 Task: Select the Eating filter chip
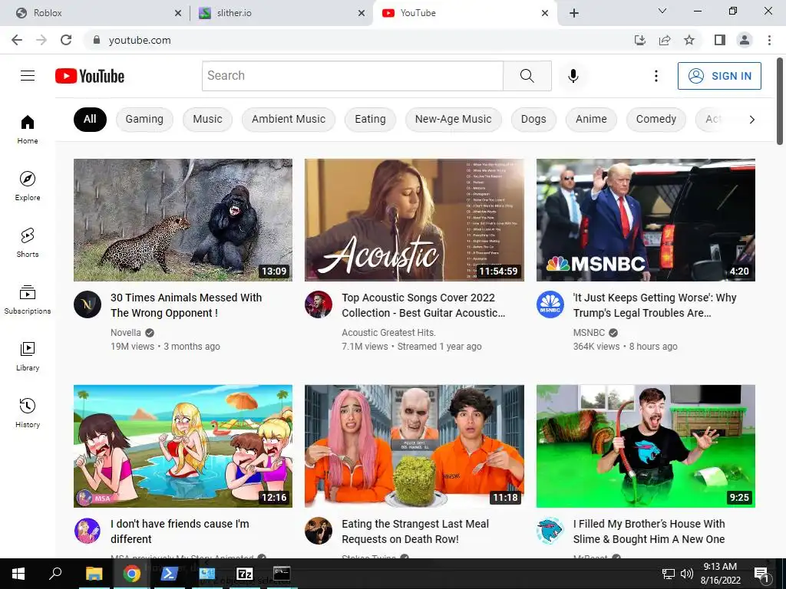click(370, 119)
